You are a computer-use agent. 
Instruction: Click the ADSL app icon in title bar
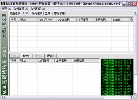tap(3, 4)
